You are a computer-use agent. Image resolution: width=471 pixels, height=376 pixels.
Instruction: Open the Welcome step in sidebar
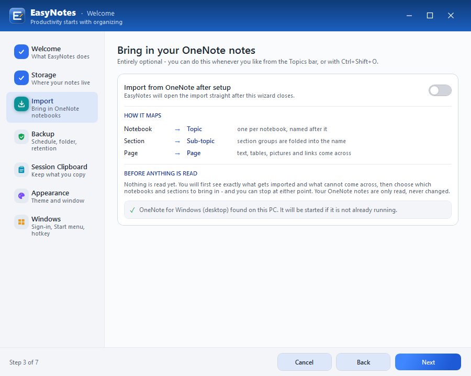tap(52, 52)
